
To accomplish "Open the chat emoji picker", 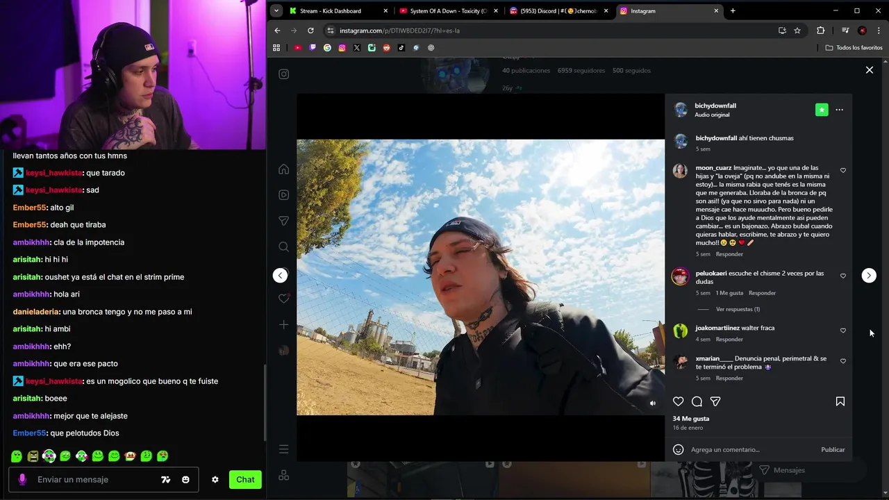I will (185, 479).
